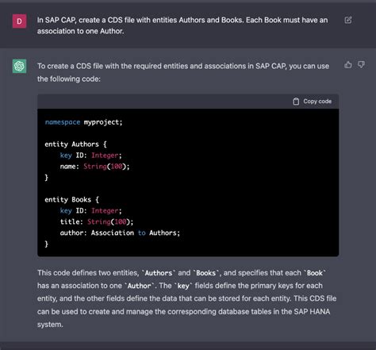Click the title: String(100) line
The image size is (376, 350).
(97, 221)
